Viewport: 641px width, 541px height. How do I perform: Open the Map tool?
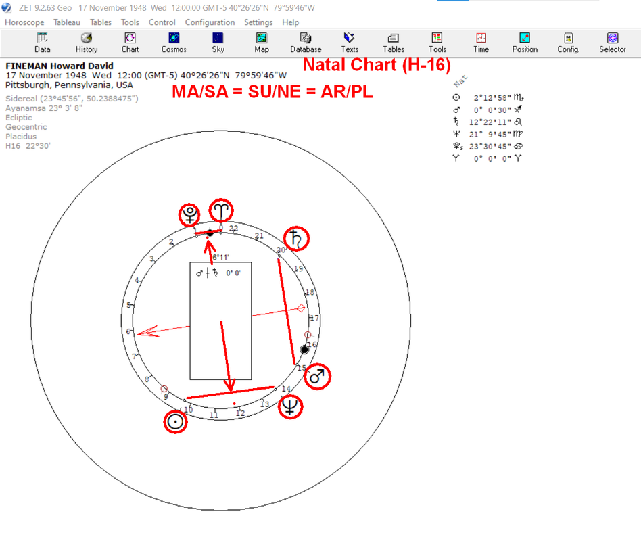pyautogui.click(x=262, y=43)
